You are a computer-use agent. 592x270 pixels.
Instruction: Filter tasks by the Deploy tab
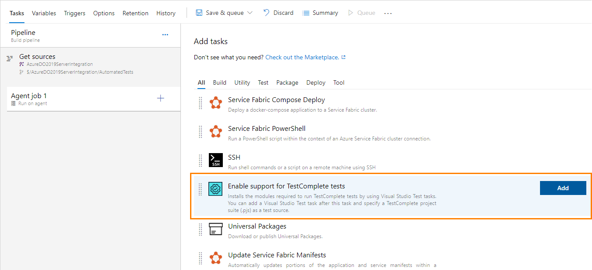pyautogui.click(x=315, y=82)
